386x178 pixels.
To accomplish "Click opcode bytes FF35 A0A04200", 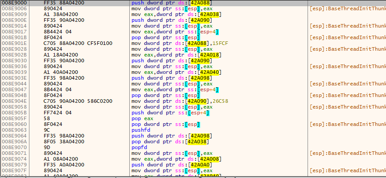I will coord(64,165).
